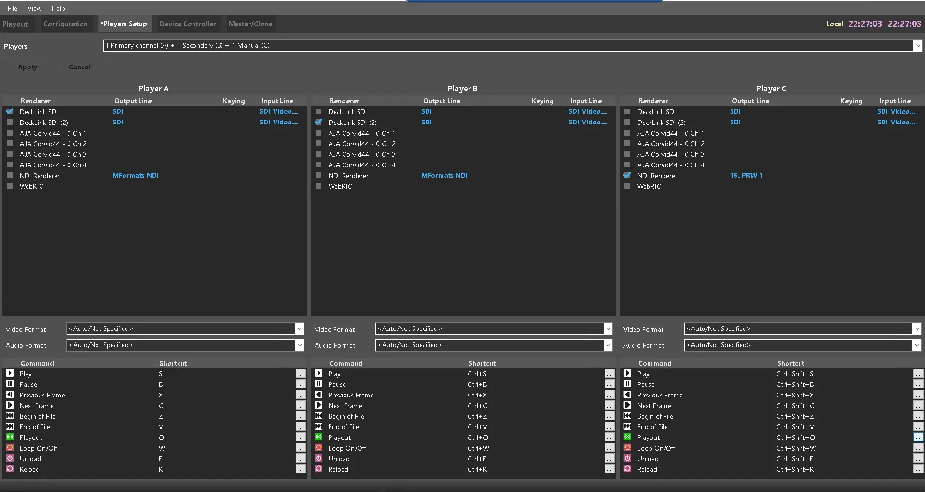Image resolution: width=925 pixels, height=492 pixels.
Task: Enable WebRTC renderer for Player B
Action: [318, 186]
